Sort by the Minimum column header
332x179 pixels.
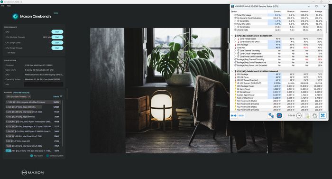[x=291, y=11]
